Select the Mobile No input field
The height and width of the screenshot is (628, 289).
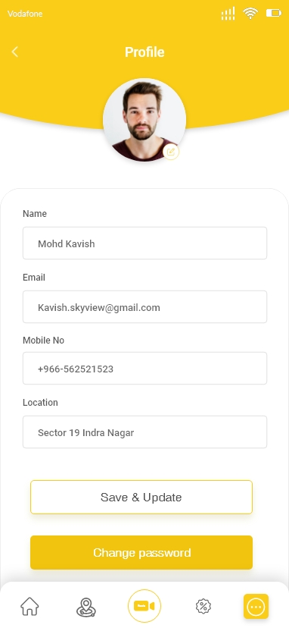[x=144, y=368]
